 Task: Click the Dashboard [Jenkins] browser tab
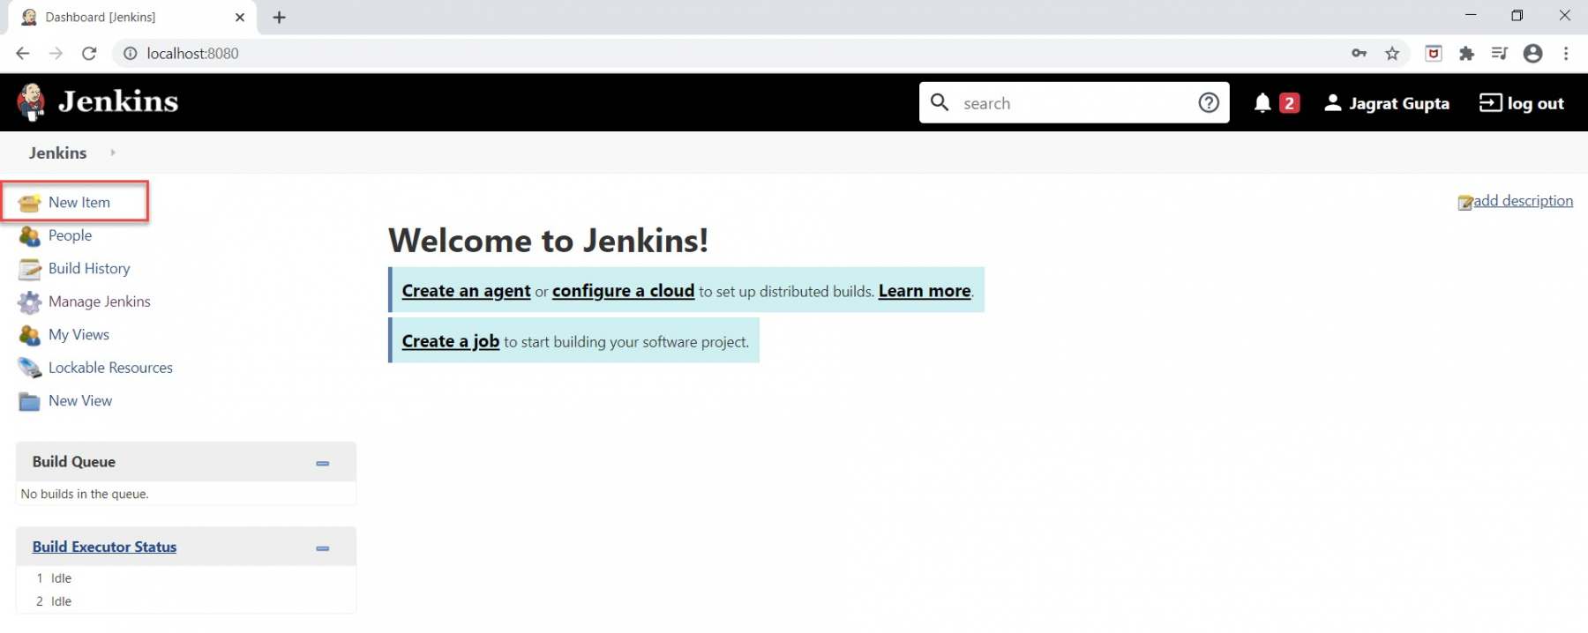tap(132, 18)
